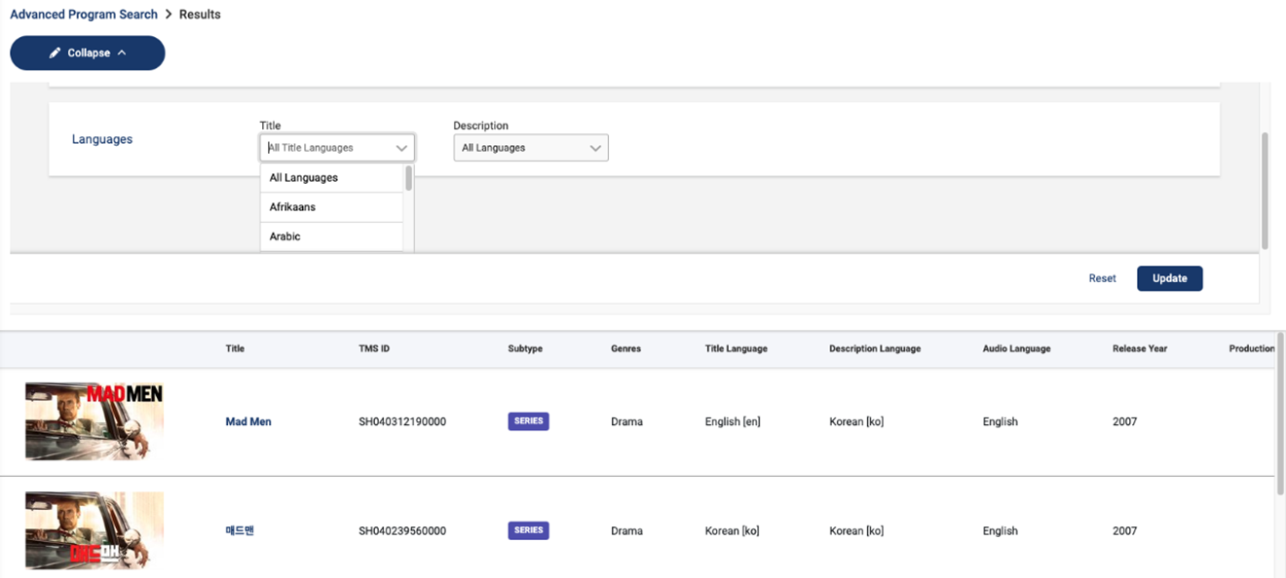This screenshot has height=578, width=1286.
Task: Click SERIES badge in the 매드맨 row
Action: (528, 530)
